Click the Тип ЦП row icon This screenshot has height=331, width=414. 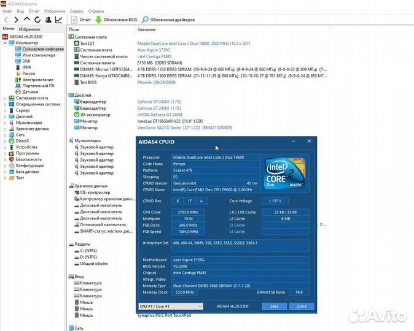coord(77,44)
